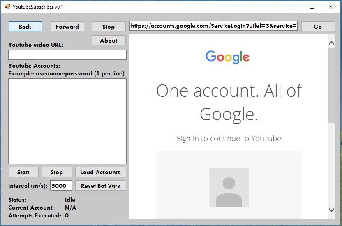The width and height of the screenshot is (342, 226).
Task: Click the browser scroll up arrow
Action: (331, 43)
